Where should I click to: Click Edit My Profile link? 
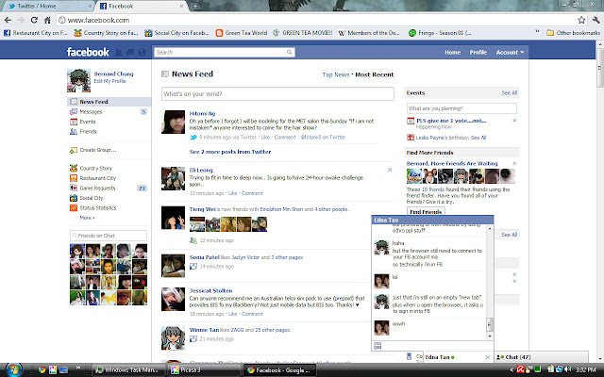tap(109, 81)
